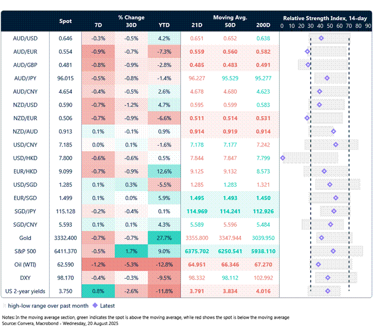Click the S&P 500 RSI diamond marker
This screenshot has width=373, height=327.
click(333, 251)
